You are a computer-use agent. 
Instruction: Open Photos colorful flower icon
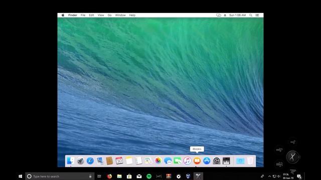[158, 161]
